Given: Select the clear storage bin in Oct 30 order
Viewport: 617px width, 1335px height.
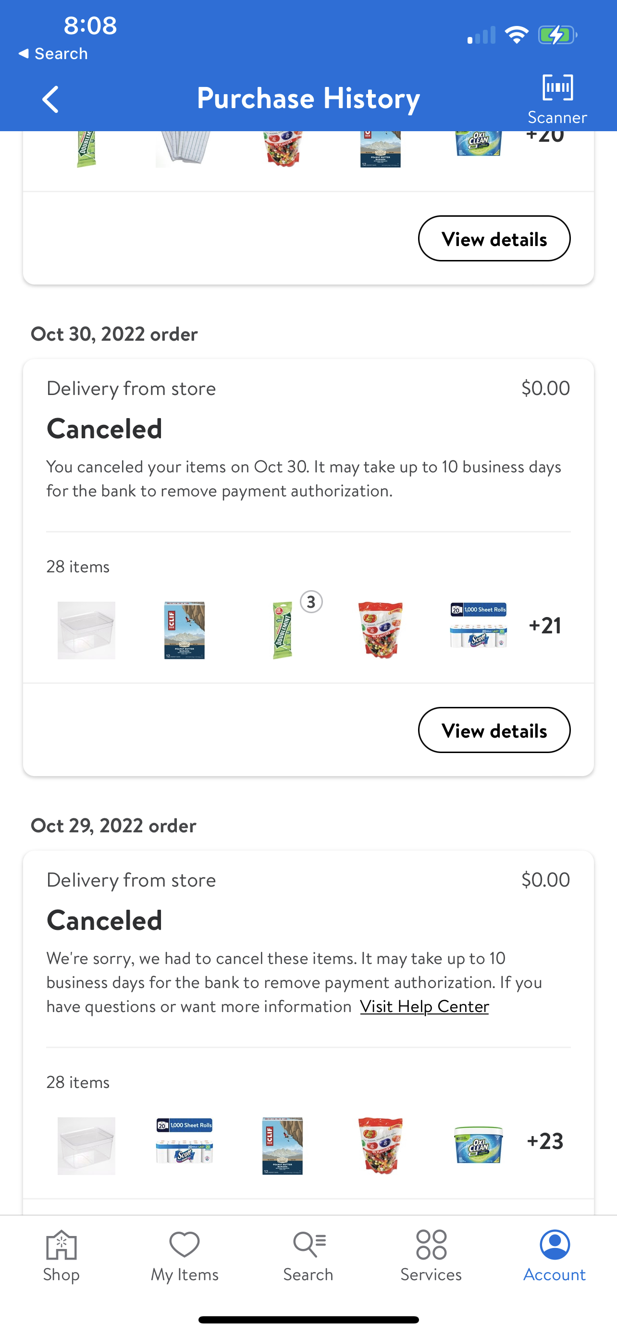Looking at the screenshot, I should (x=86, y=630).
